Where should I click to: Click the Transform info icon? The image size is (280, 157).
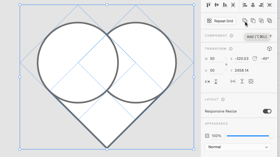(231, 49)
